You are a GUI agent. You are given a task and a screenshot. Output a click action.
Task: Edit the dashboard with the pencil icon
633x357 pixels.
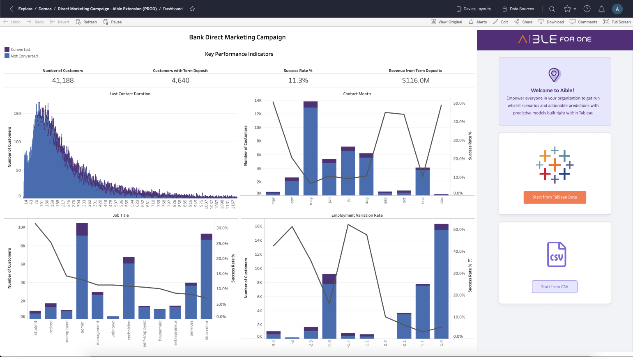click(500, 22)
